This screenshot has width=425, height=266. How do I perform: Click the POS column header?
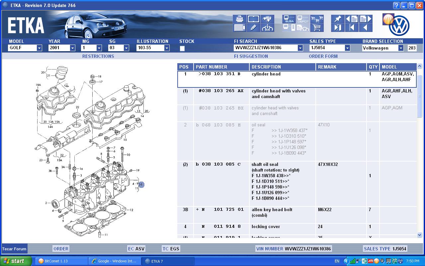coord(185,67)
